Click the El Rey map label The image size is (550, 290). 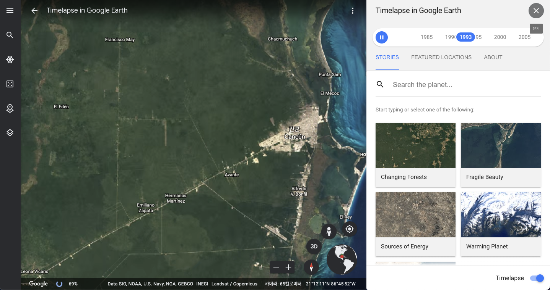pos(346,217)
